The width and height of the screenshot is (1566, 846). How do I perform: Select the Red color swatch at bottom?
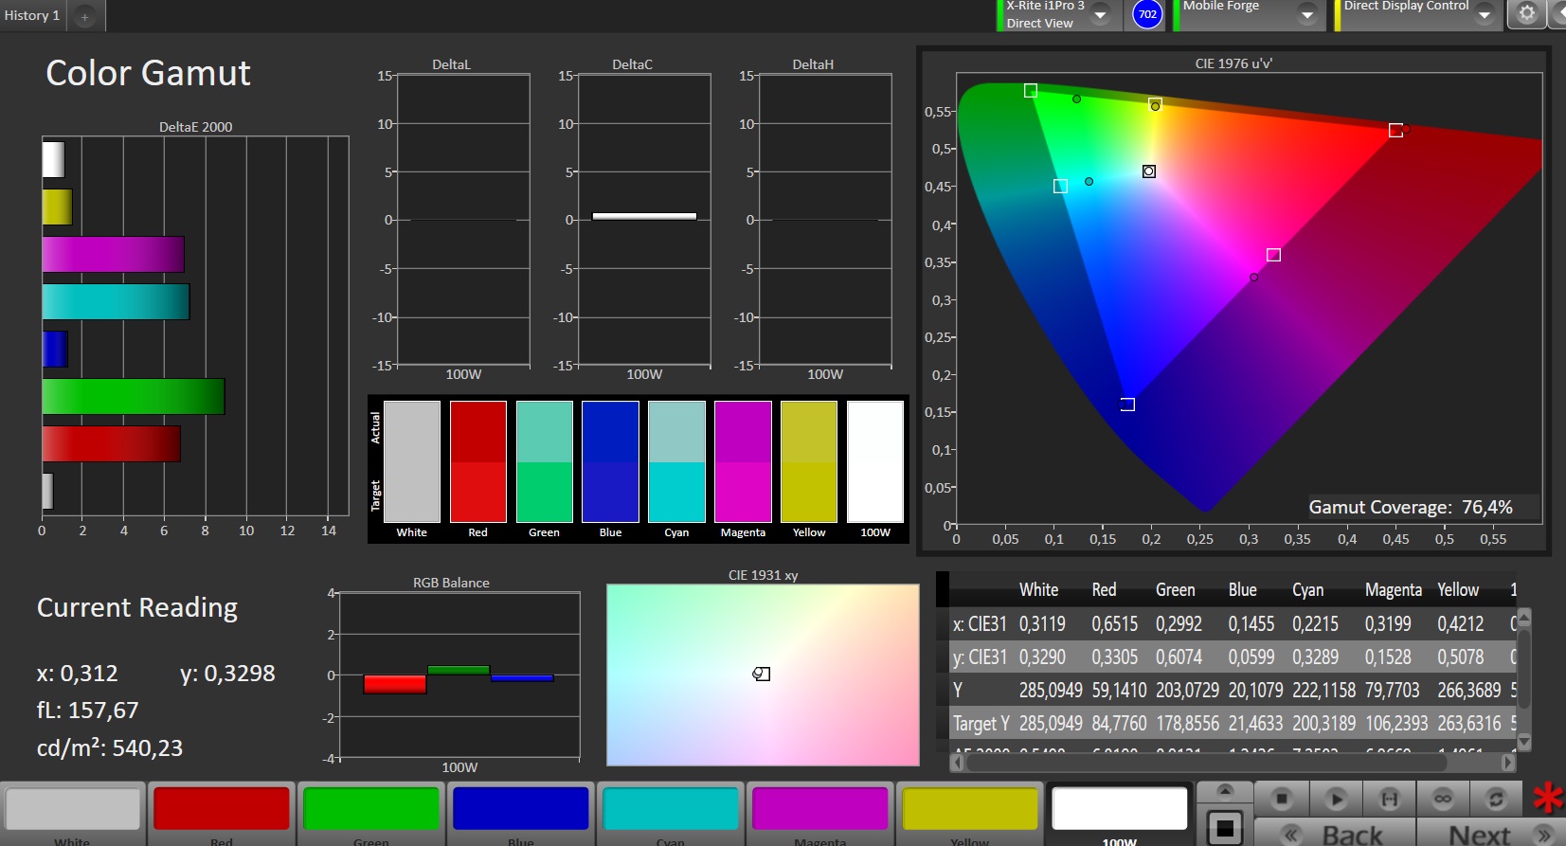(222, 810)
